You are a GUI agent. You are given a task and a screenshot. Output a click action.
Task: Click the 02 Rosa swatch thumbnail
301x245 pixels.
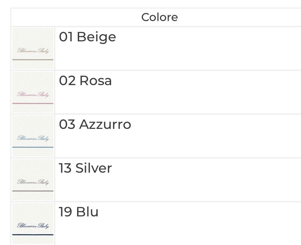(33, 92)
